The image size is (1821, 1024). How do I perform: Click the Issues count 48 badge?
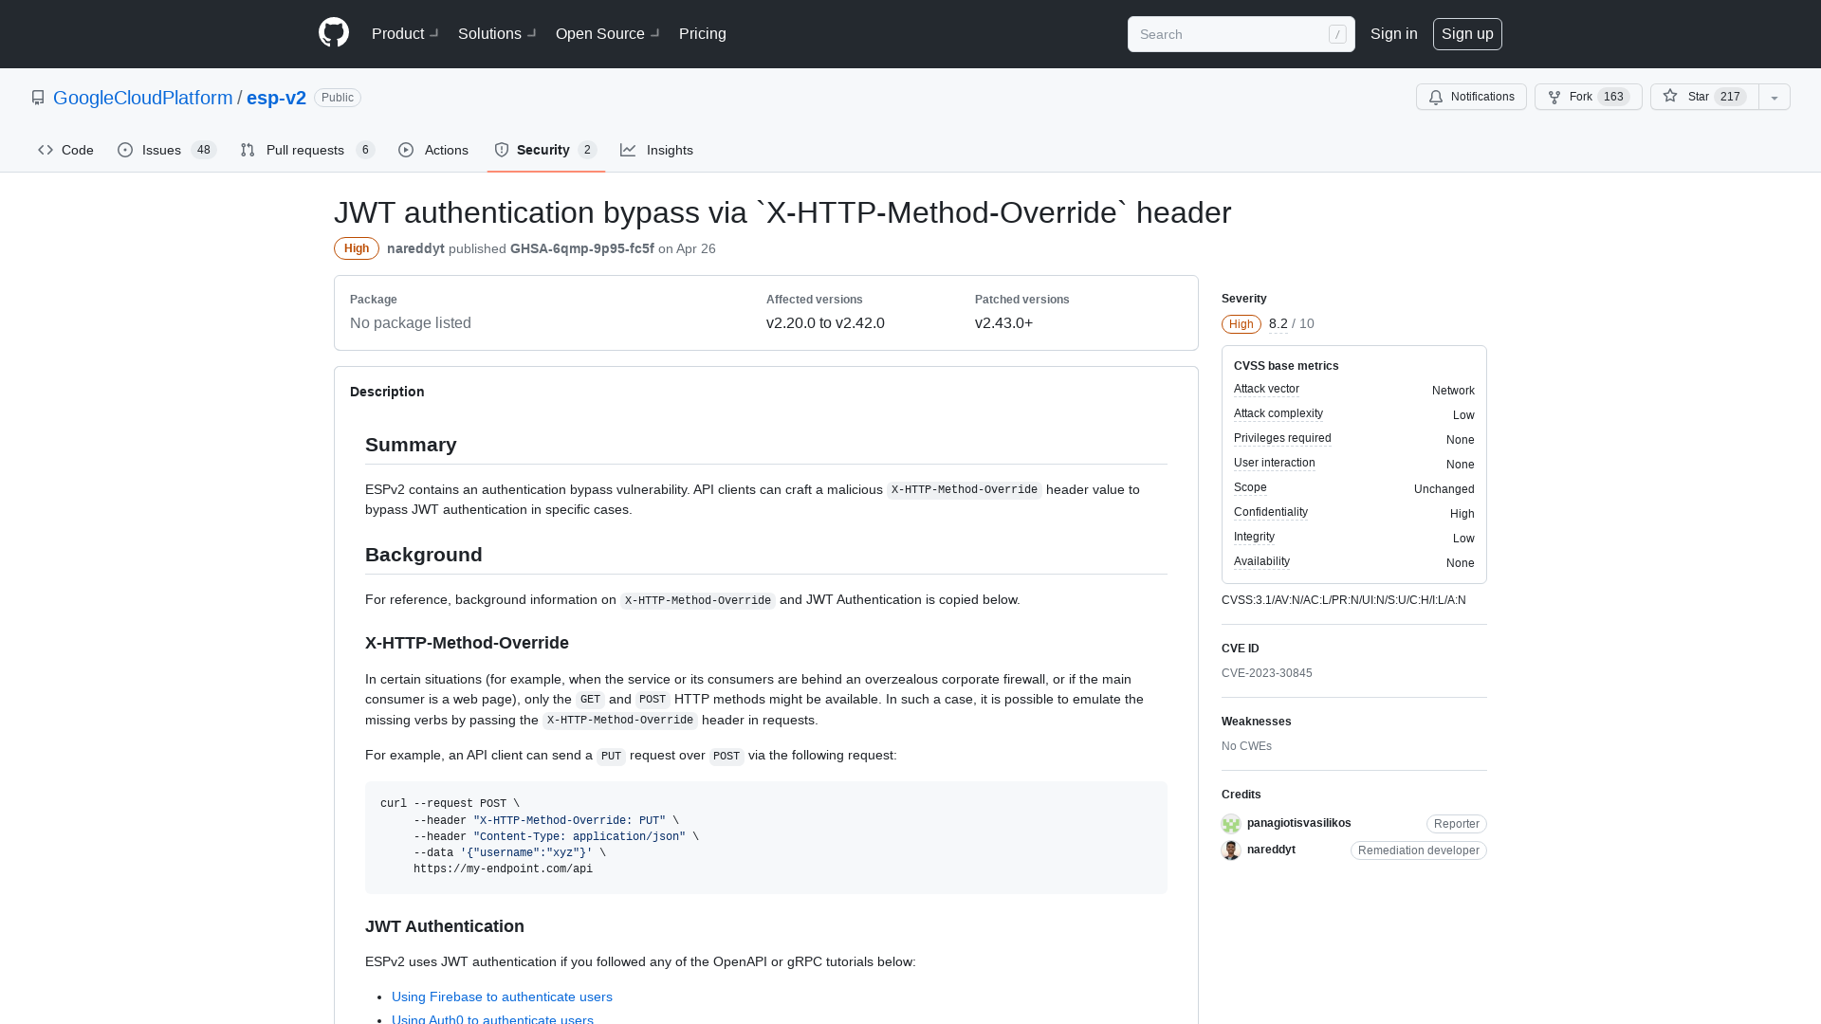pyautogui.click(x=204, y=150)
